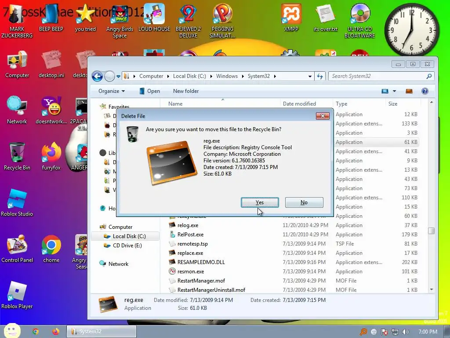The image size is (450, 338).
Task: Select RelPost.exe in the file list
Action: point(190,235)
